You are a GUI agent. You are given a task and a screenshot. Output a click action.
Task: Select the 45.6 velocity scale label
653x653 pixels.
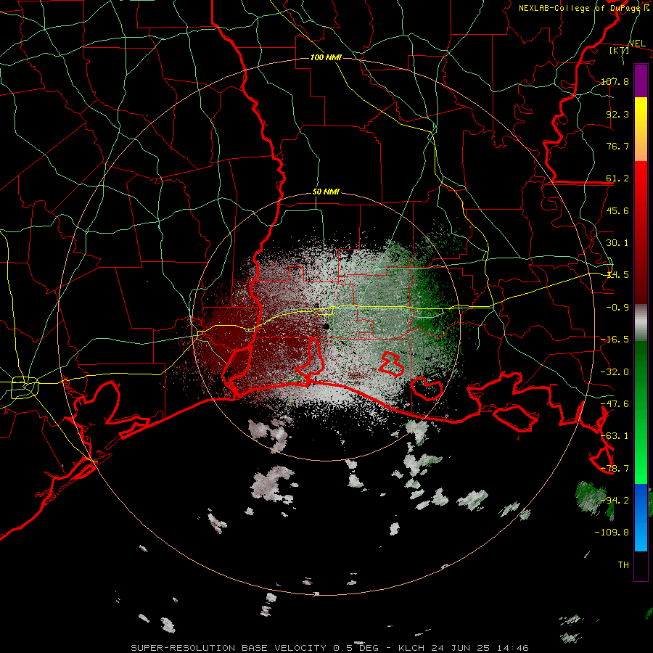[x=617, y=210]
